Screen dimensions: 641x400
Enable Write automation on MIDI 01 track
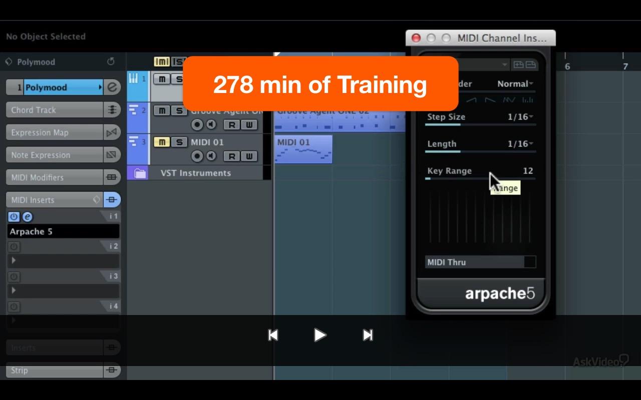click(249, 156)
